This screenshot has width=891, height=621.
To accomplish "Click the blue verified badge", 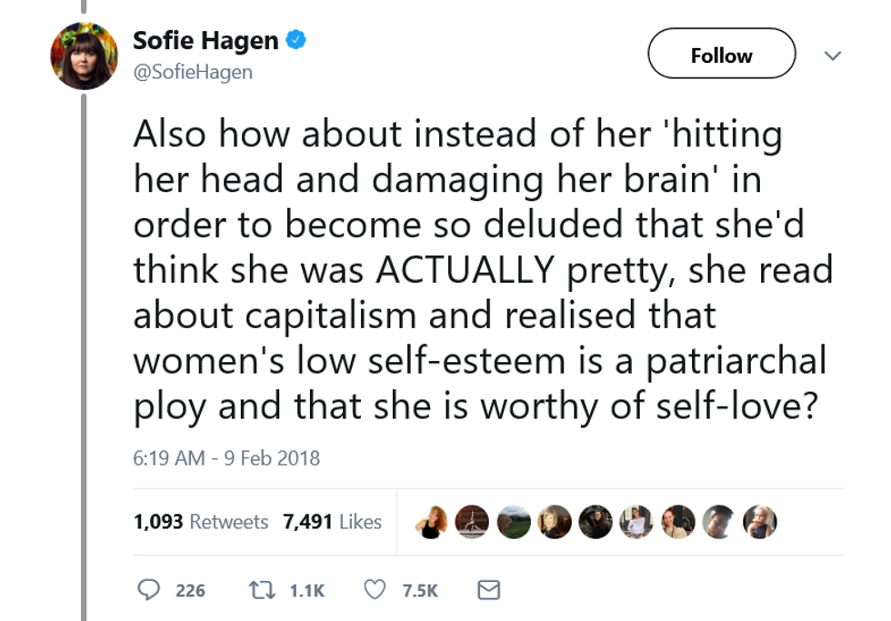I will 295,41.
